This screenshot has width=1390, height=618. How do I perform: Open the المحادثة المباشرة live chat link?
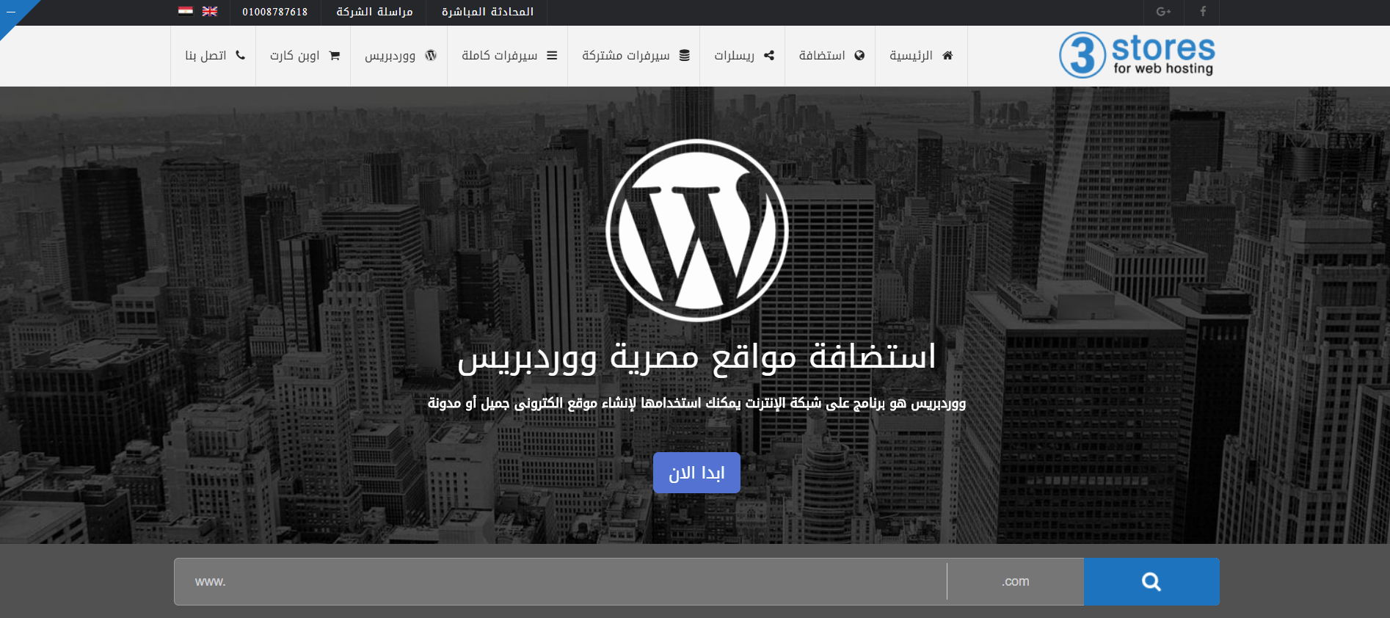pyautogui.click(x=487, y=12)
